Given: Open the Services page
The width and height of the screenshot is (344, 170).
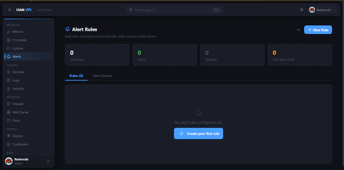Looking at the screenshot, I should (x=28, y=72).
